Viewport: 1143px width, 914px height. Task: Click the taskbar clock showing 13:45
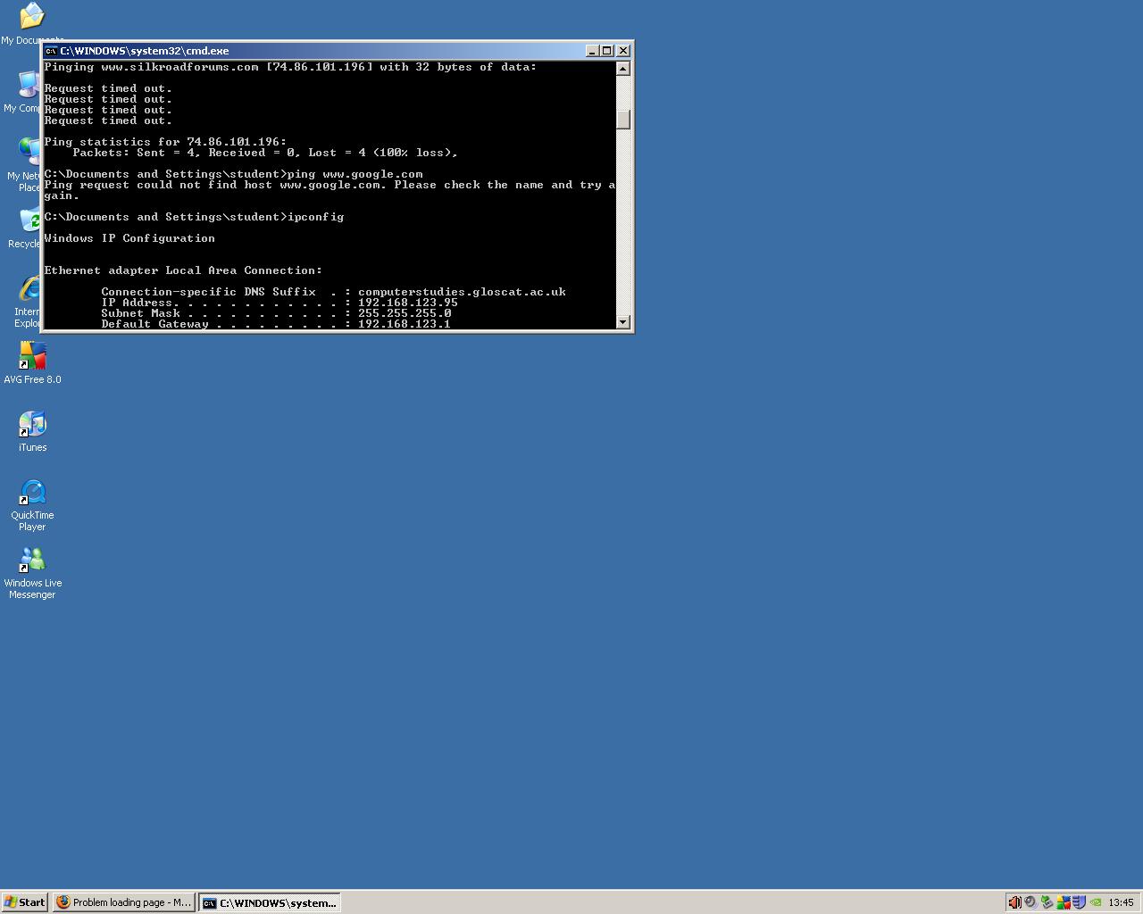click(x=1121, y=902)
